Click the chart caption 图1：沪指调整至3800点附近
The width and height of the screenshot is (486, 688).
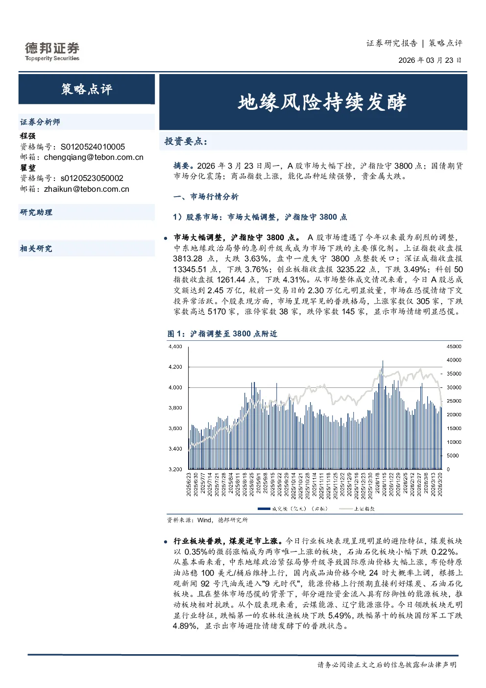pyautogui.click(x=222, y=333)
